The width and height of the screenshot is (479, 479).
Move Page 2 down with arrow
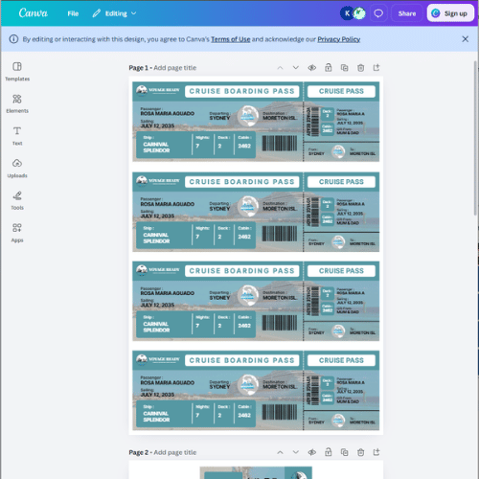[296, 452]
